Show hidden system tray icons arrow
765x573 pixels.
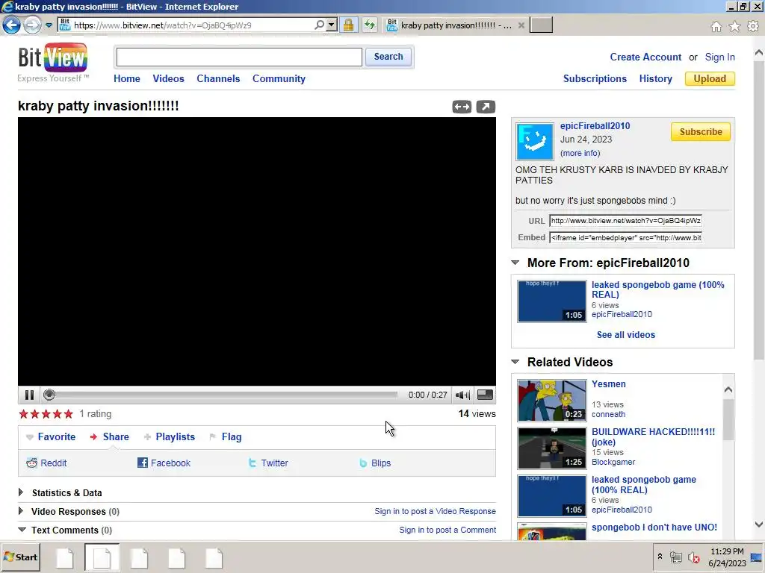click(660, 556)
